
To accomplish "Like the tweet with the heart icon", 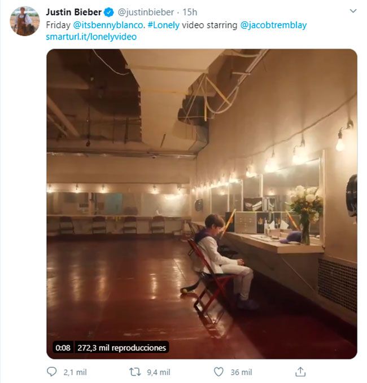I will click(219, 372).
